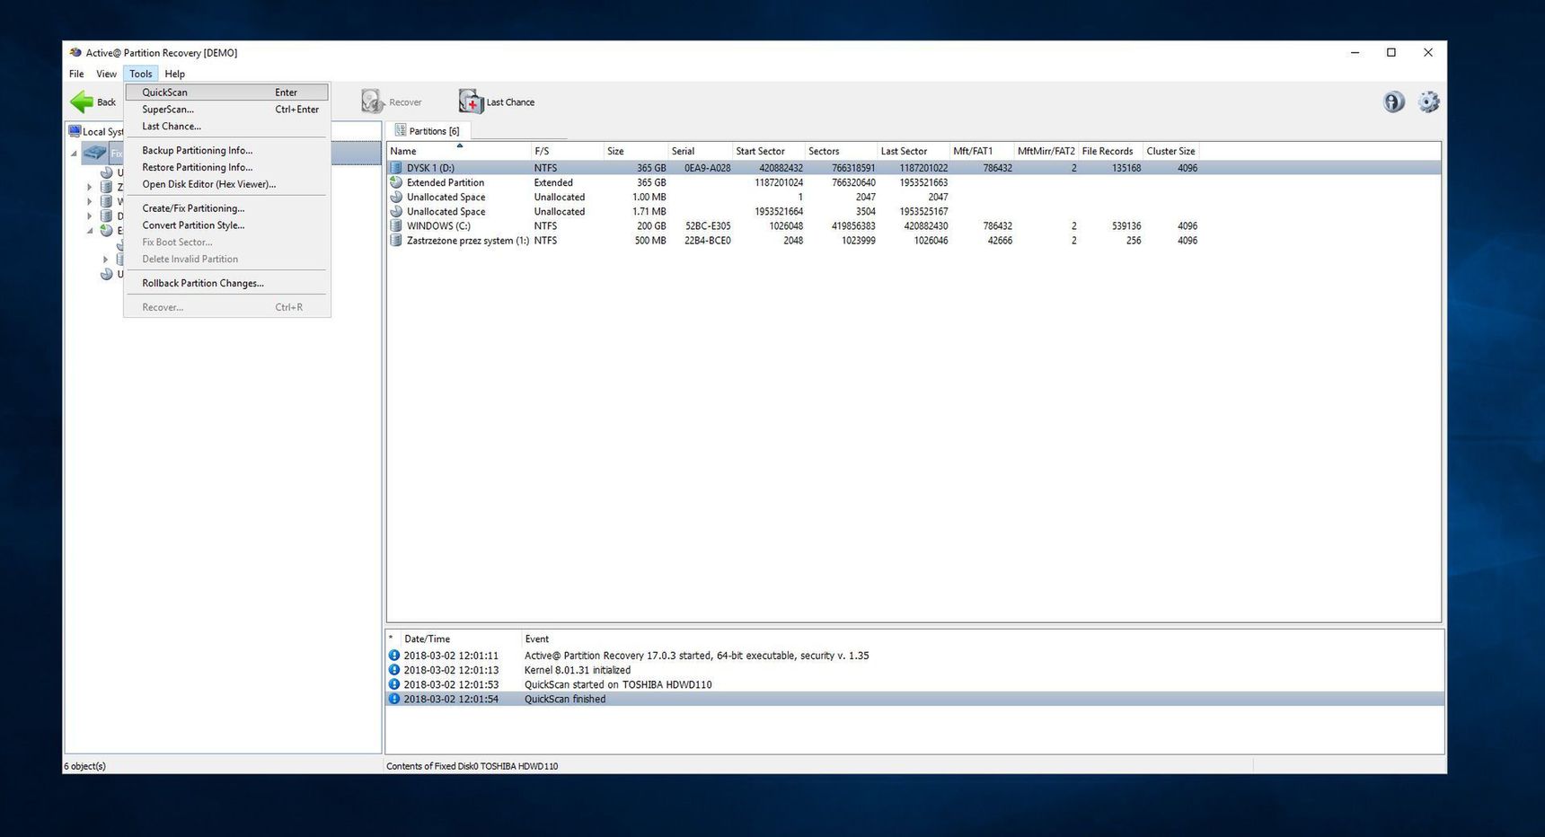Select start sector 420882432 cell

[x=781, y=168]
